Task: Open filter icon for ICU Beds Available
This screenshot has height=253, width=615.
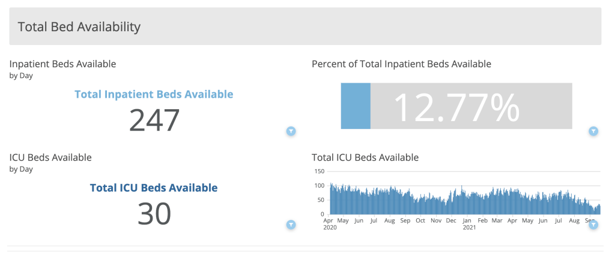Action: (x=291, y=225)
